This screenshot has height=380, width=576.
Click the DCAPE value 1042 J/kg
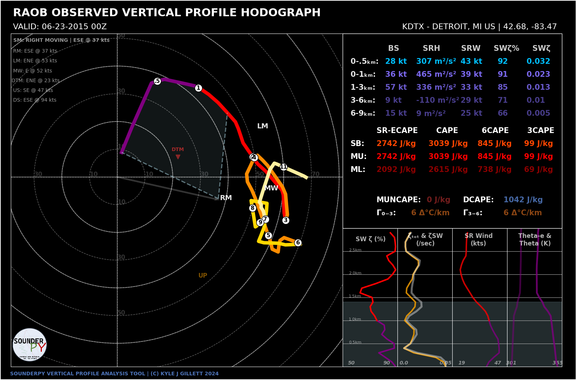(x=523, y=200)
